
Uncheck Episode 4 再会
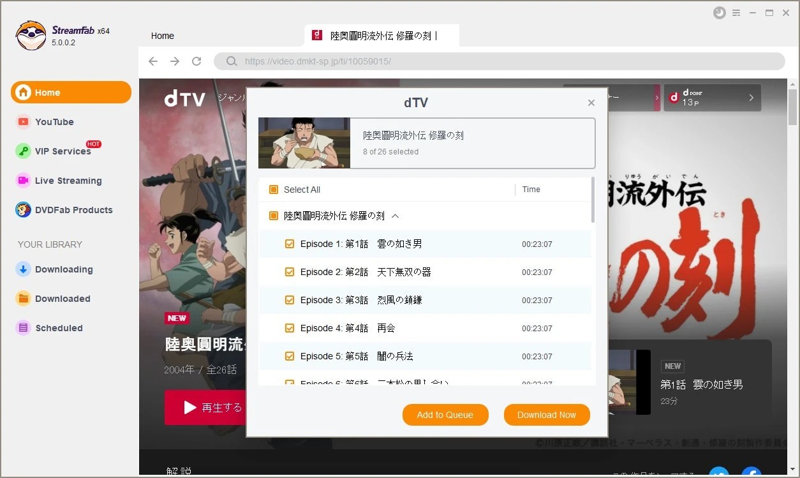[290, 328]
